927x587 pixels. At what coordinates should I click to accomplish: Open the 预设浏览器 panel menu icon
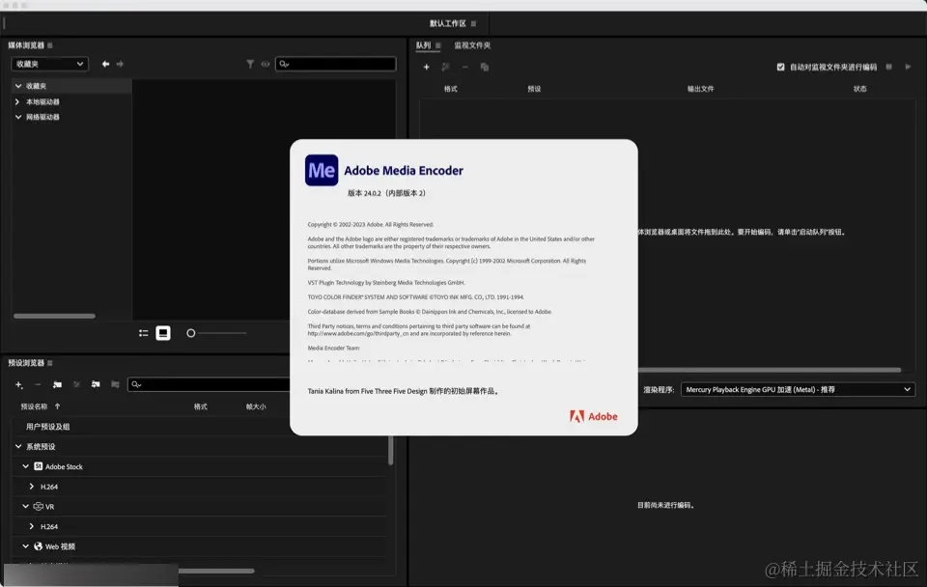(x=50, y=363)
